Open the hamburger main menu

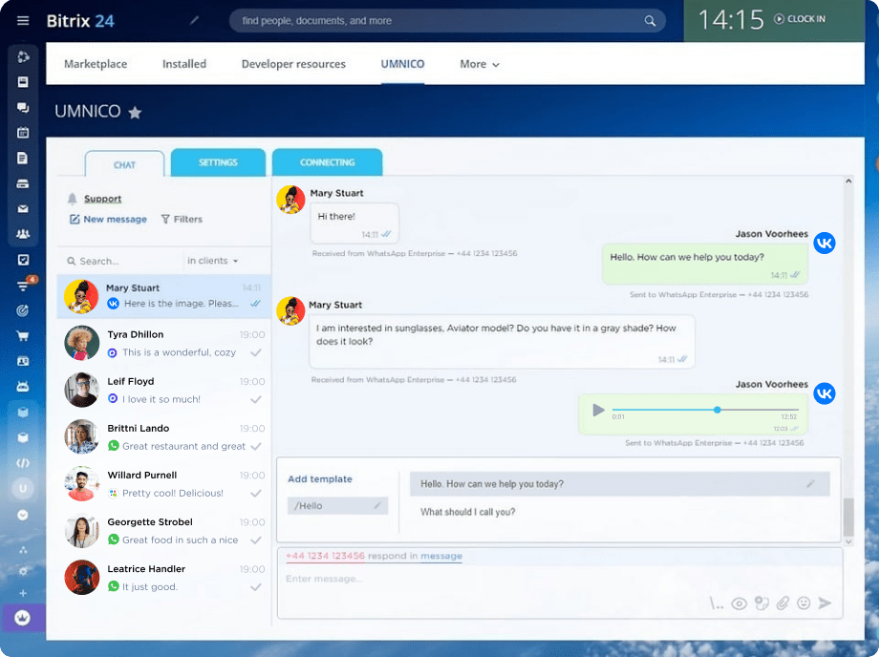[23, 21]
